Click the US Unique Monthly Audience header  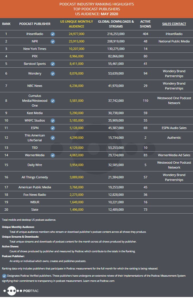[77, 24]
